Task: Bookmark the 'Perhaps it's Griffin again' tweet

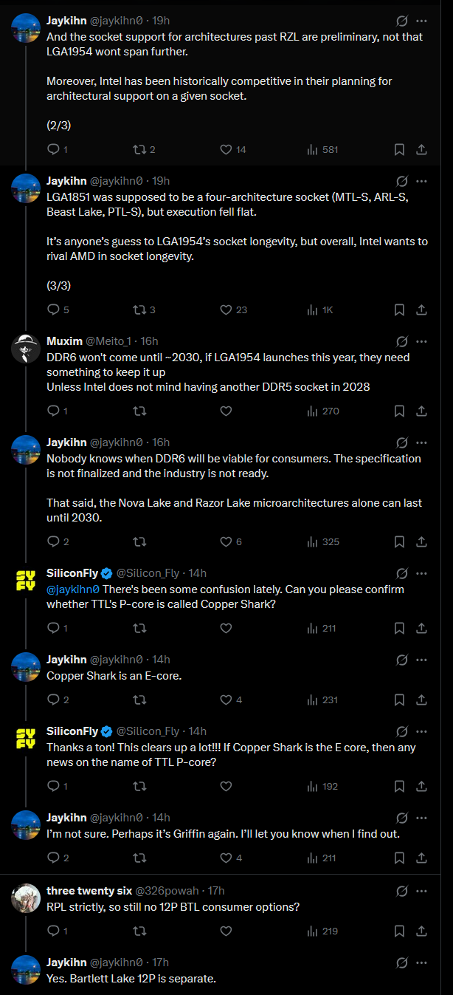Action: (399, 858)
